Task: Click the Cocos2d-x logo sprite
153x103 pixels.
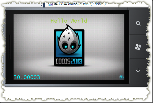Action: click(69, 45)
